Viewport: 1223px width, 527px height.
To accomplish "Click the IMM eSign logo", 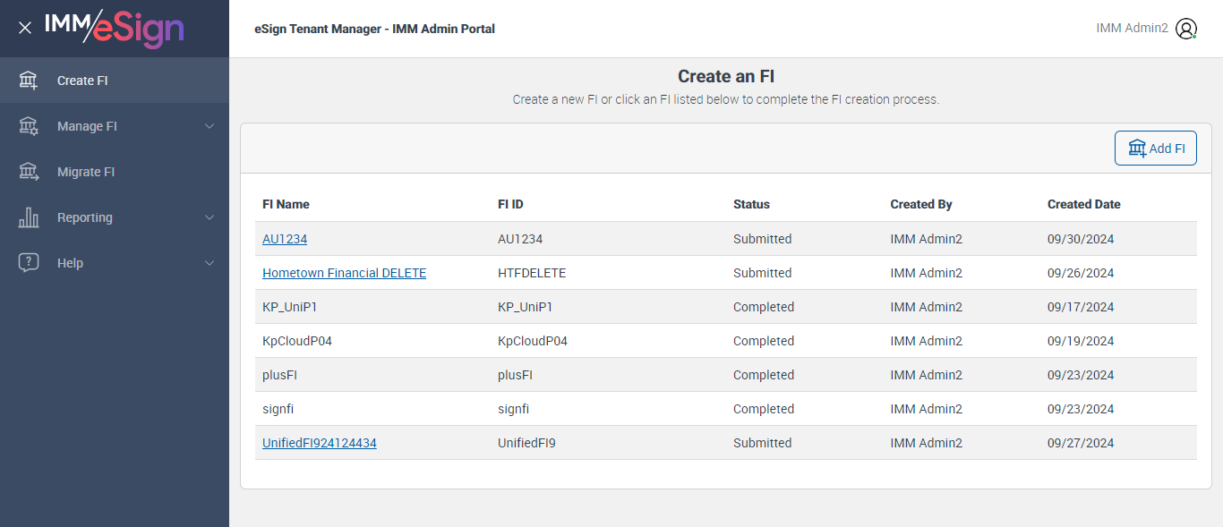I will 115,28.
